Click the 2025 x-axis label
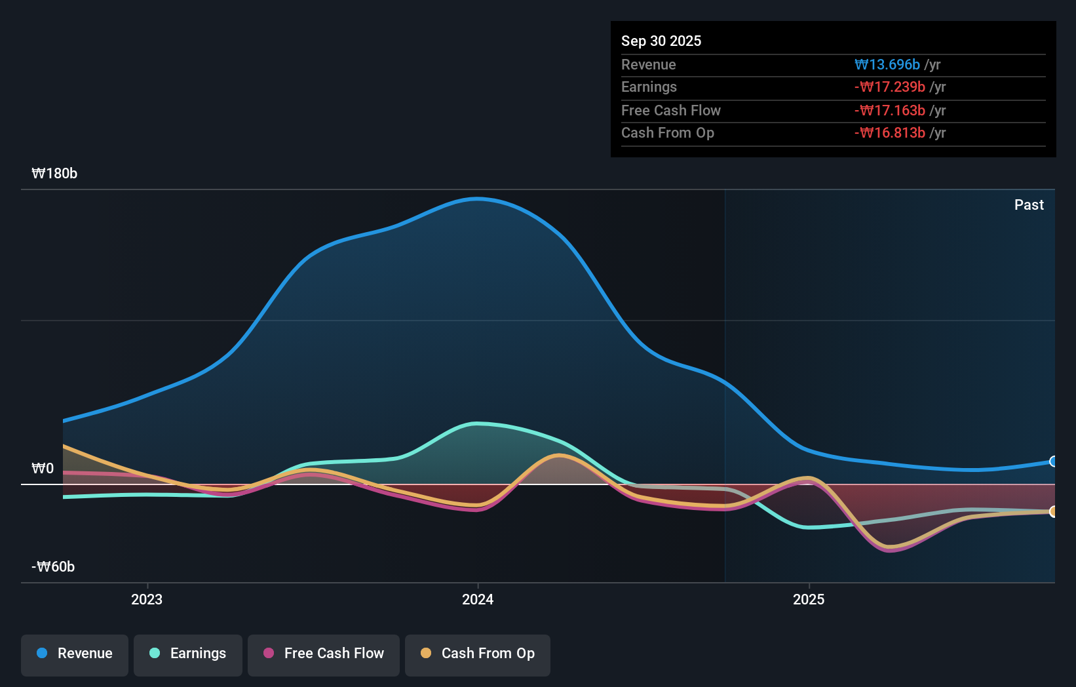 809,599
